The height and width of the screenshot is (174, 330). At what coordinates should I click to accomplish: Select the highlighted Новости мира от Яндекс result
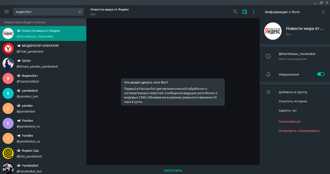tap(43, 33)
